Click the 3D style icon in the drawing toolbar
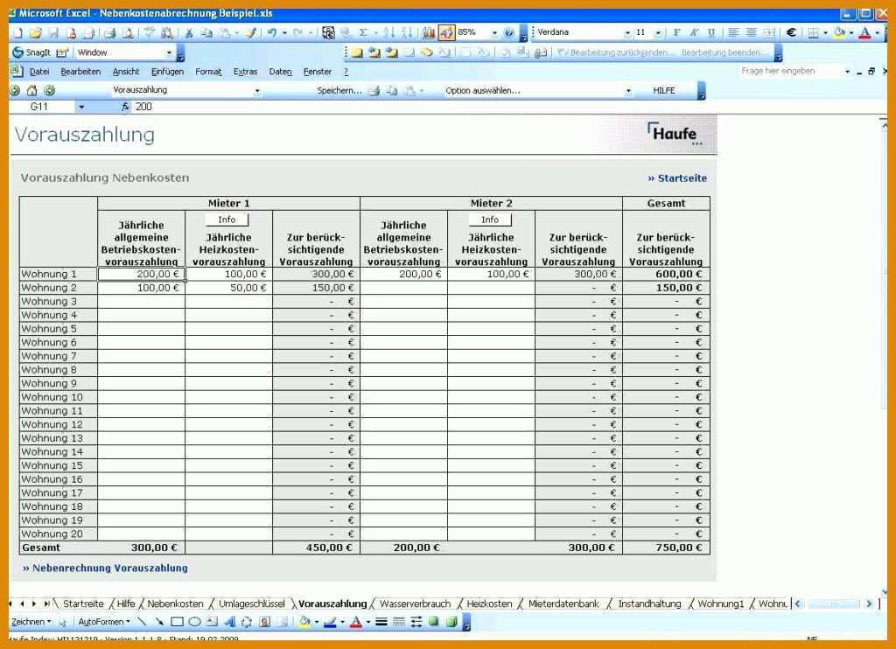Viewport: 896px width, 649px height. pos(451,622)
